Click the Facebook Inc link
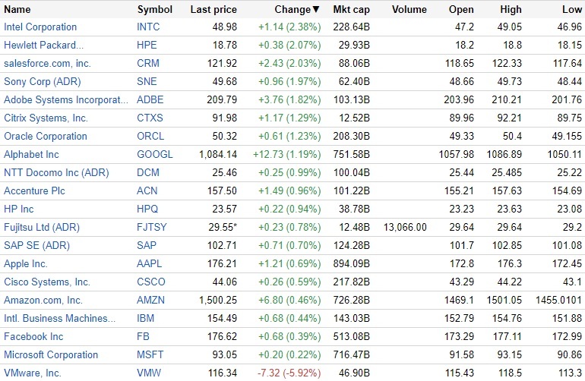 pos(33,336)
